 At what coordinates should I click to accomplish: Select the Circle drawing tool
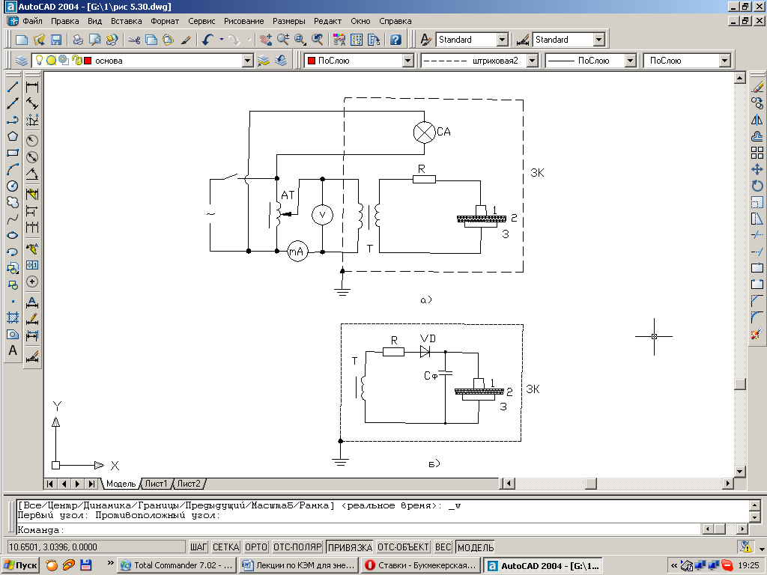tap(13, 186)
